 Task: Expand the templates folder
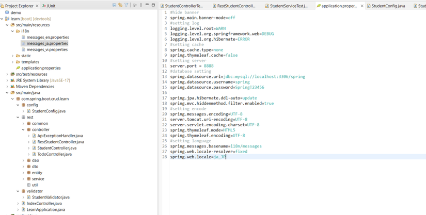point(12,62)
